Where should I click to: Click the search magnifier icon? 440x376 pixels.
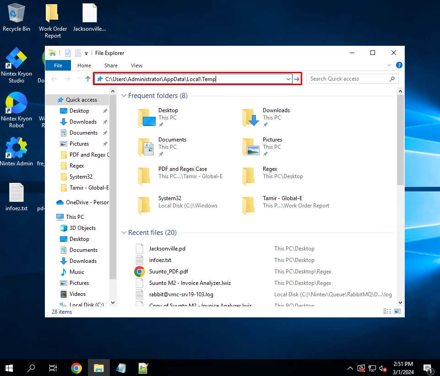(392, 79)
